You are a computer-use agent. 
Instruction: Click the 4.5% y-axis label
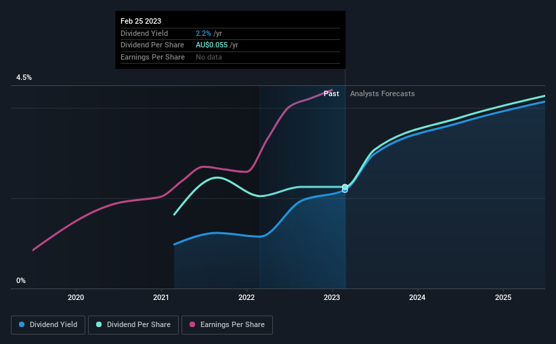[24, 78]
